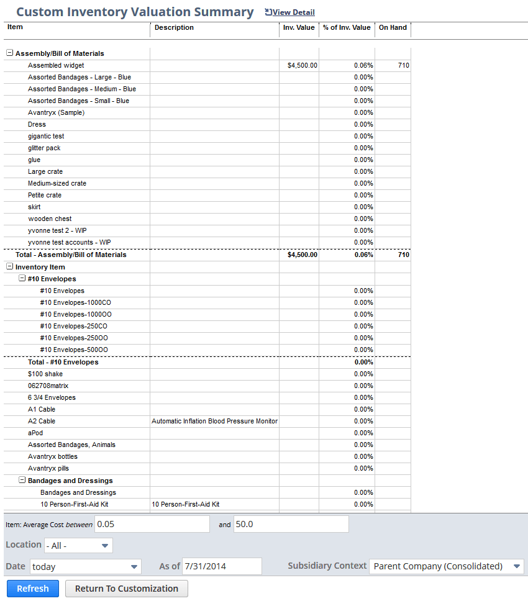Open the Location dropdown
Screen dimensions: 528x601
pos(78,545)
